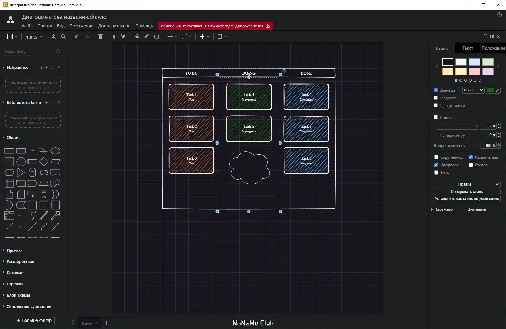Enable the Тень checkbox
The width and height of the screenshot is (506, 329).
436,172
